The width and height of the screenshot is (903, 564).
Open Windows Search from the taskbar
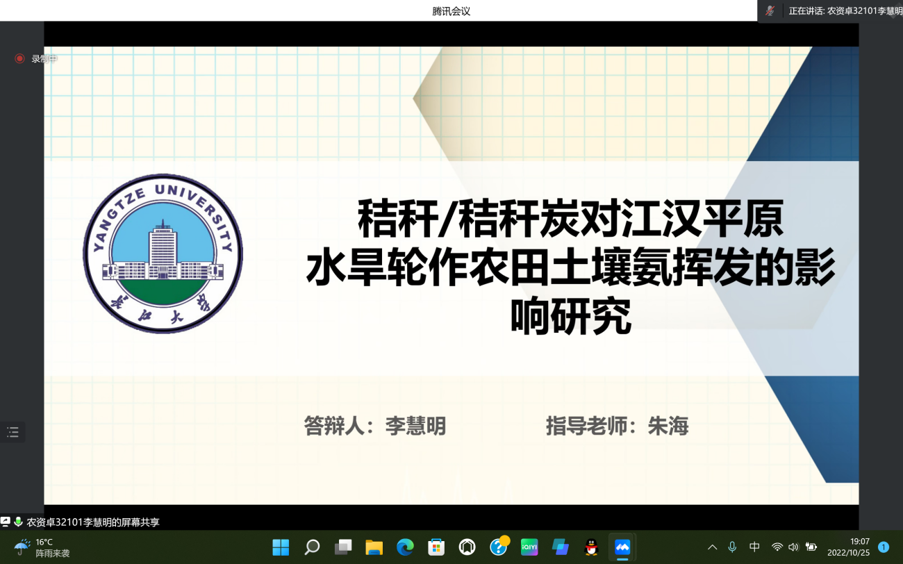click(x=312, y=547)
